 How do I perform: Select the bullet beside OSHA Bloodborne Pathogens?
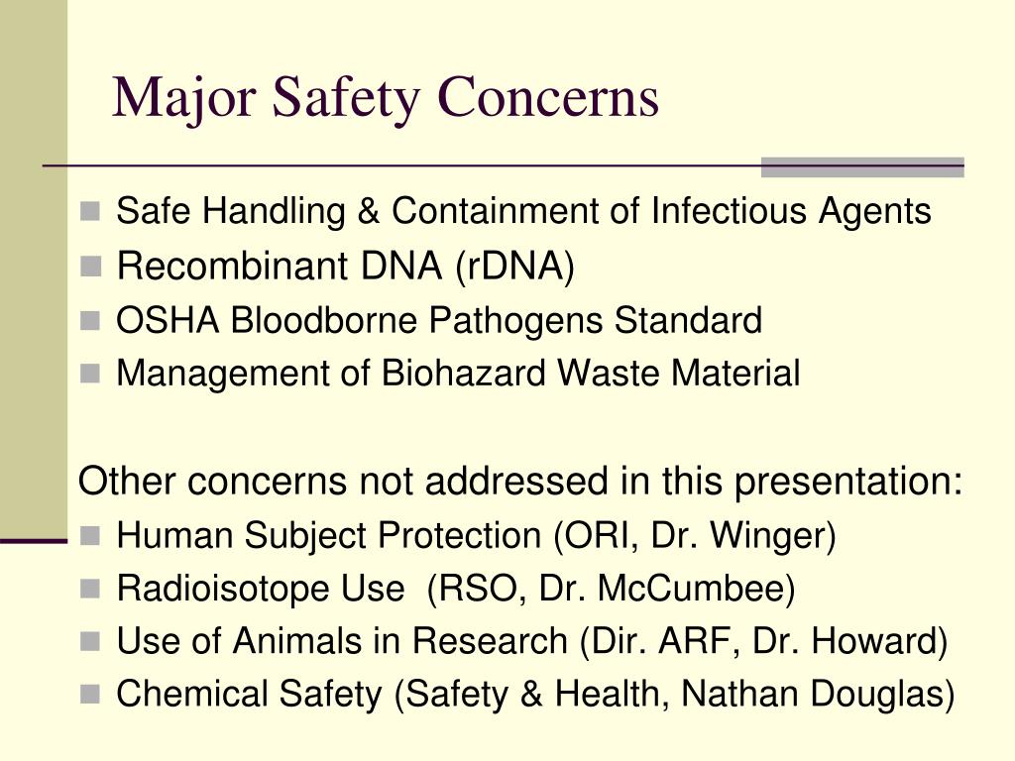click(x=90, y=320)
